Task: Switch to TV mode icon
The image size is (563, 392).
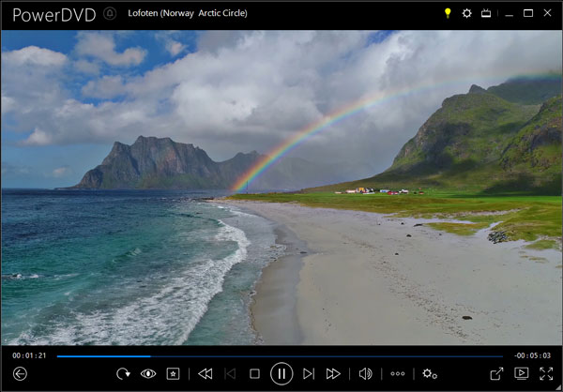Action: (486, 13)
